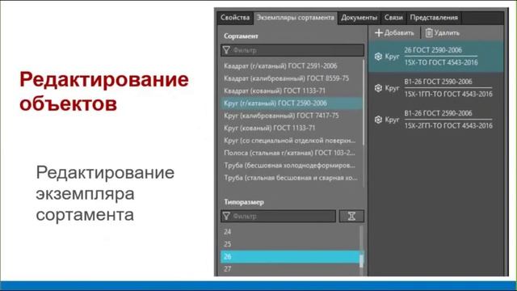Open the Представления tab
Image resolution: width=517 pixels, height=291 pixels.
point(434,18)
